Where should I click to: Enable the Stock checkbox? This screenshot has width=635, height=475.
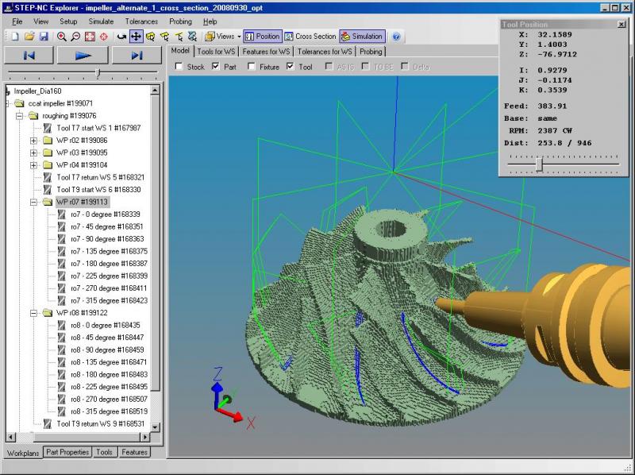point(179,67)
